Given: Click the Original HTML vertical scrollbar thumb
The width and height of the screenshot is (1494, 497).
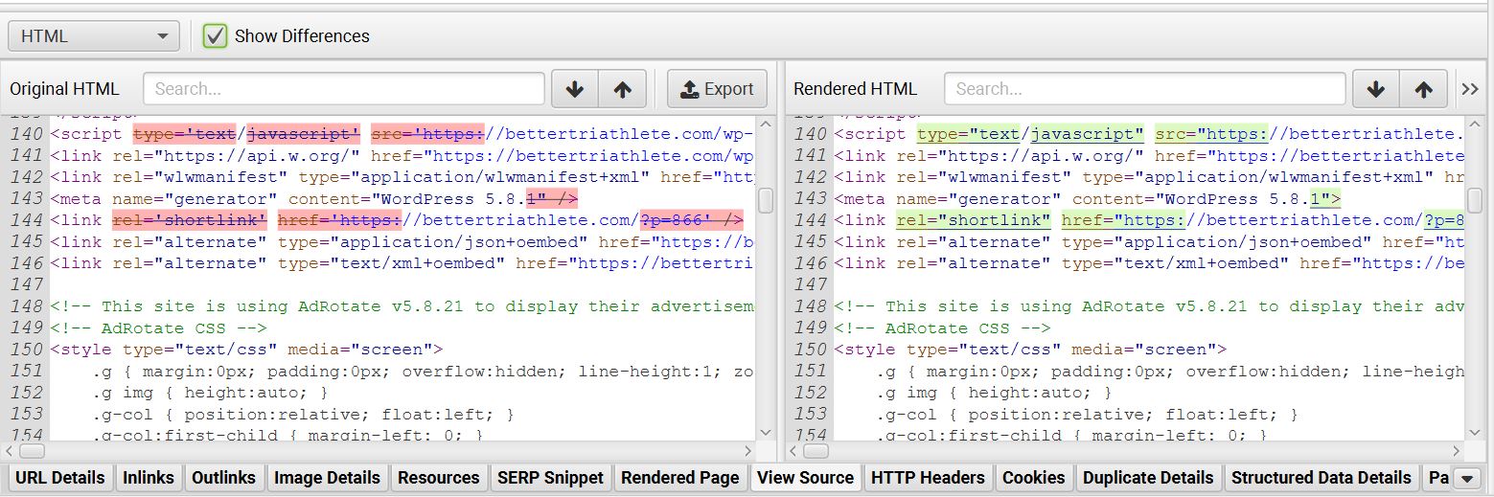Looking at the screenshot, I should 766,200.
